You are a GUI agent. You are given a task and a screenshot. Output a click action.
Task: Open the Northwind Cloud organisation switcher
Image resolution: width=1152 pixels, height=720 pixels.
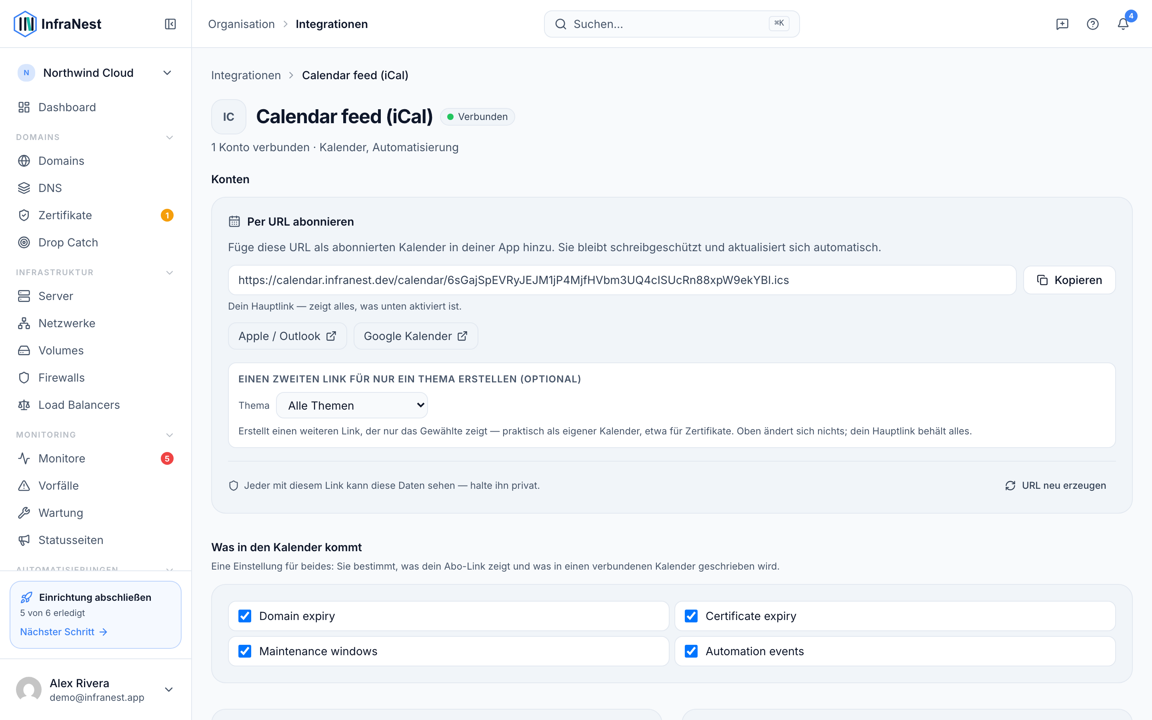pyautogui.click(x=95, y=73)
